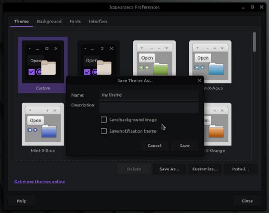Open Get more themes online link
Viewport: 269px width, 213px height.
coord(40,182)
